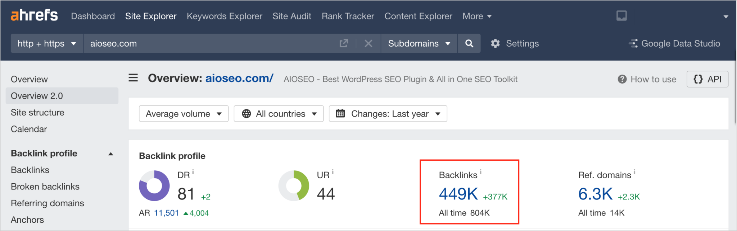Click the aioseo.com/ title link
The width and height of the screenshot is (737, 231).
pos(239,78)
